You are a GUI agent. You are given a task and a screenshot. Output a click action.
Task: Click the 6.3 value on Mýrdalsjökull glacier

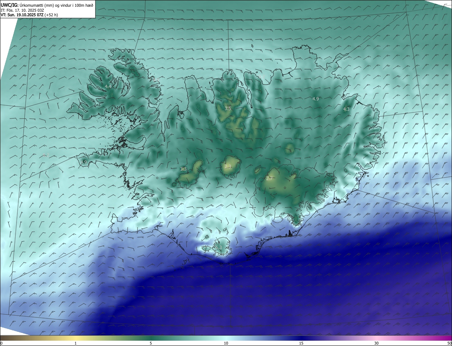(219, 248)
